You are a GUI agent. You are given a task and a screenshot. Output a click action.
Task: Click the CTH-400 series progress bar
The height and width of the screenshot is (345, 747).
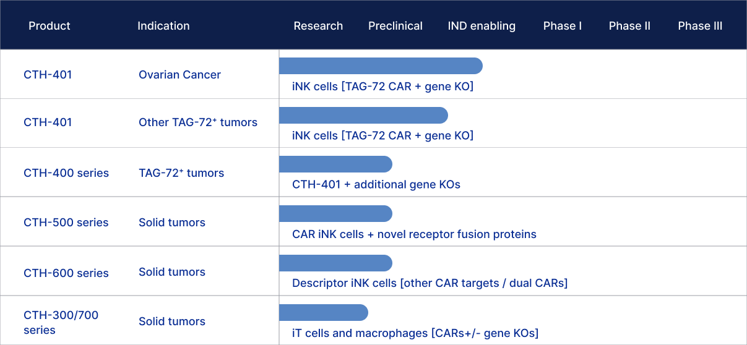[335, 164]
